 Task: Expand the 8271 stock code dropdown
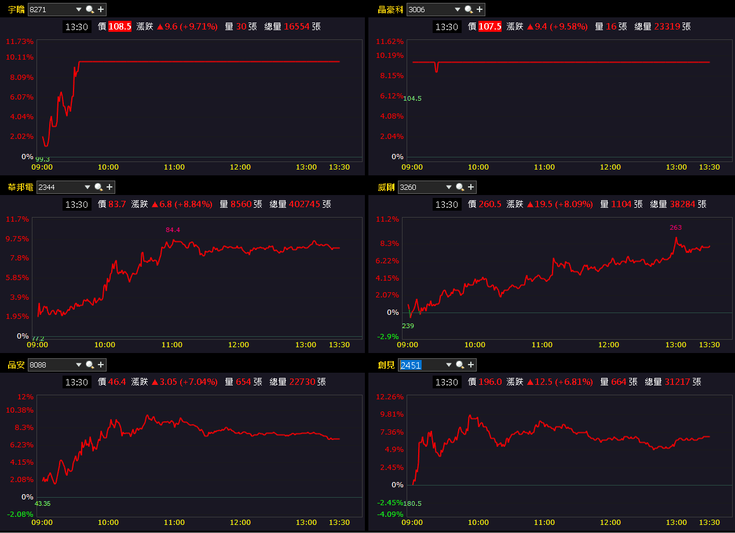click(x=79, y=9)
